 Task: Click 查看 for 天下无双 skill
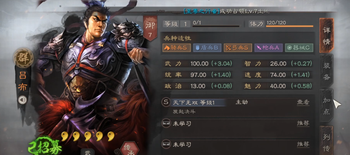click(x=303, y=102)
